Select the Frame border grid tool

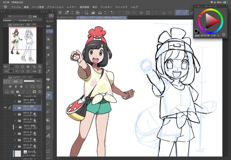(48, 128)
